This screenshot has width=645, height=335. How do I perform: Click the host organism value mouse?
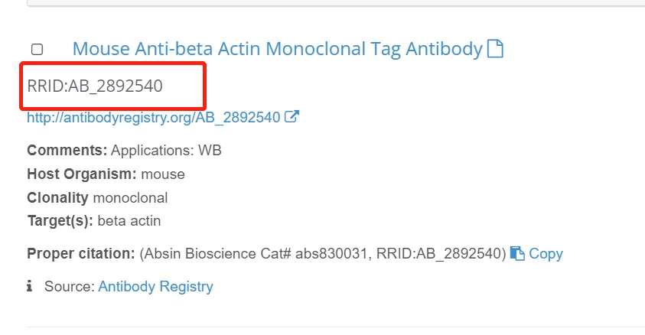click(163, 174)
